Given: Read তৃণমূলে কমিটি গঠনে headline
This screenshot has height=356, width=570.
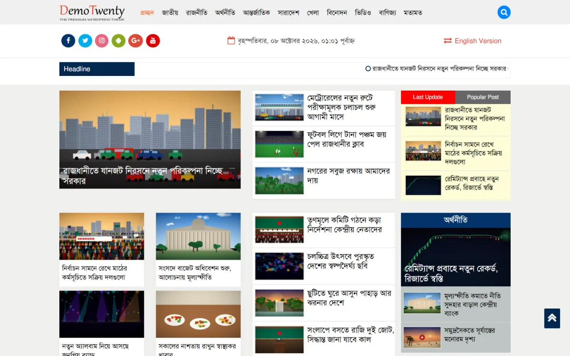Looking at the screenshot, I should click(344, 225).
